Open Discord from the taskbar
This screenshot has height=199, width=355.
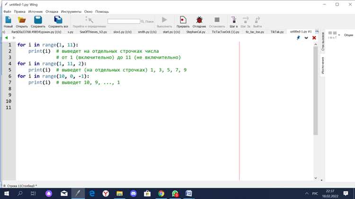point(133,194)
